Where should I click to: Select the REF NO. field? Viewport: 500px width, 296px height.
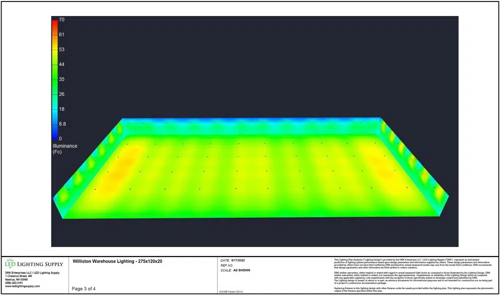click(x=227, y=266)
